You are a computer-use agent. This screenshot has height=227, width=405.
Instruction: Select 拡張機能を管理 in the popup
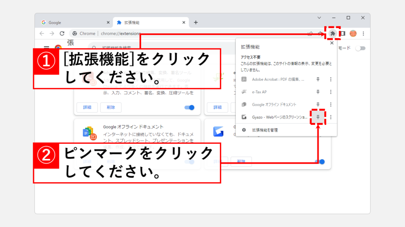point(265,130)
